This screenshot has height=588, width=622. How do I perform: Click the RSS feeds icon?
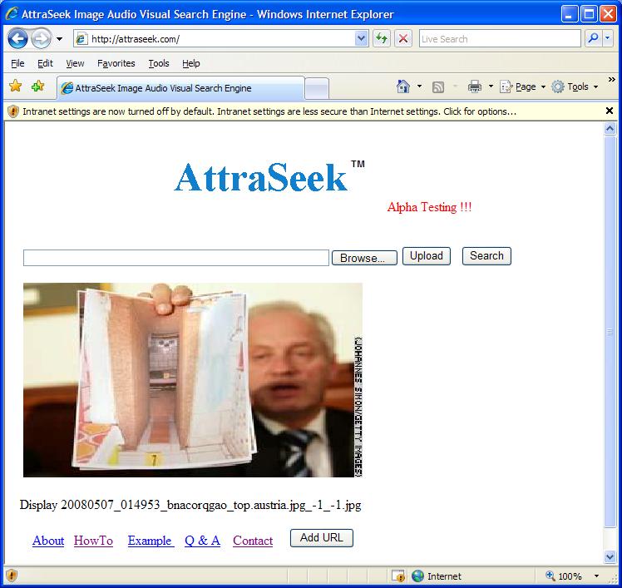point(438,86)
